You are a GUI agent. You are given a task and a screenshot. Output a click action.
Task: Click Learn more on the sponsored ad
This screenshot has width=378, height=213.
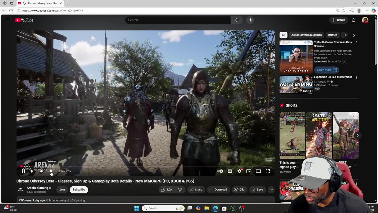click(x=327, y=70)
